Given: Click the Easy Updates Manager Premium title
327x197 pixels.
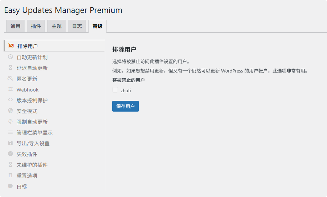Looking at the screenshot, I should 63,10.
